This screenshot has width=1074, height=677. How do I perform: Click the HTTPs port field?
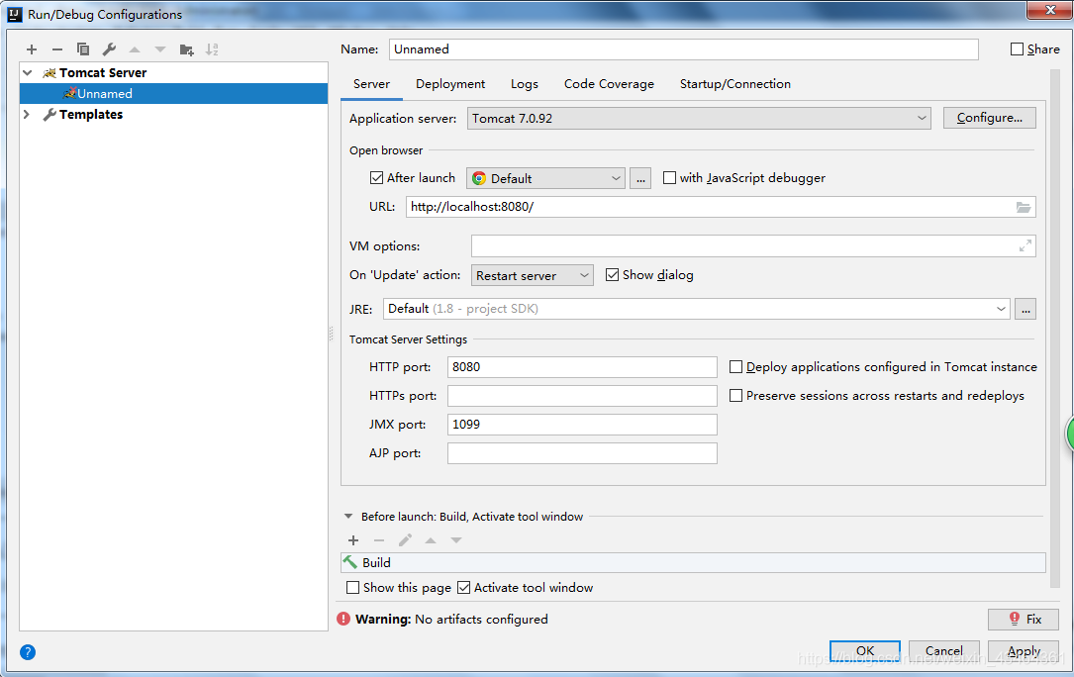(582, 396)
